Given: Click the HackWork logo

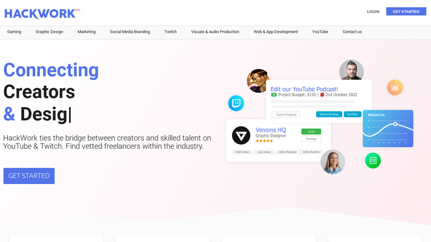Looking at the screenshot, I should pyautogui.click(x=42, y=14).
